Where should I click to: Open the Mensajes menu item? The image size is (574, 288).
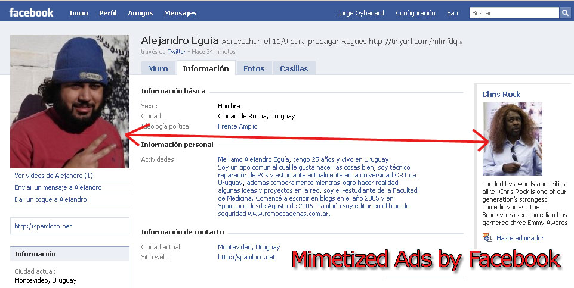[180, 13]
